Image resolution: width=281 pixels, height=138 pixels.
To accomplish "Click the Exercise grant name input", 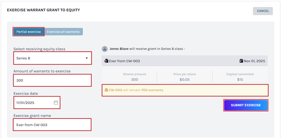I will (52, 125).
